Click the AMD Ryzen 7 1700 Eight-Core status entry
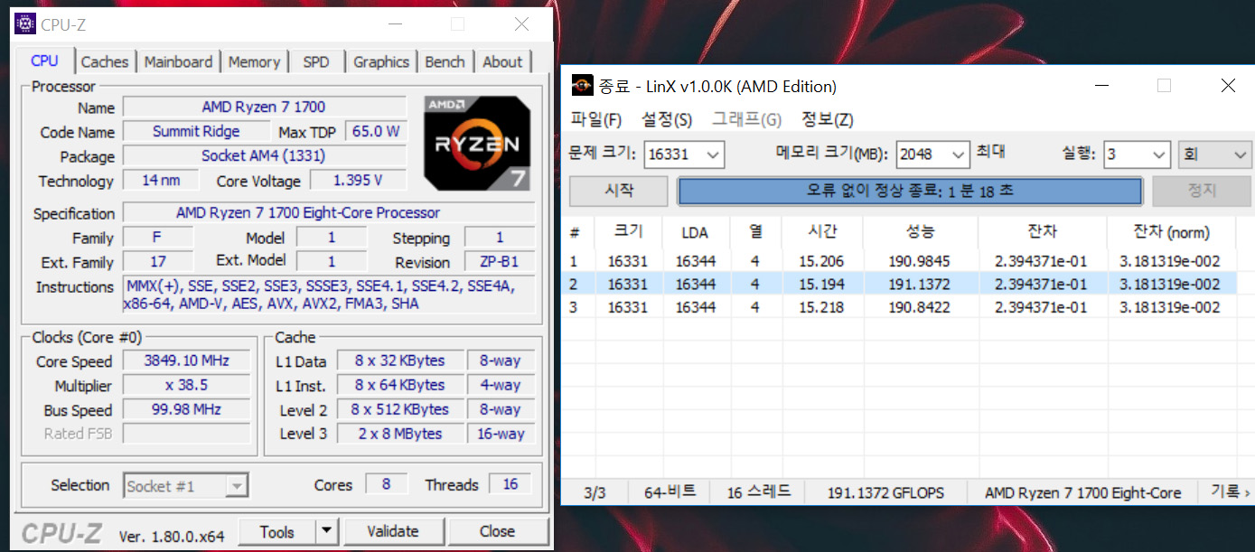 (1082, 492)
